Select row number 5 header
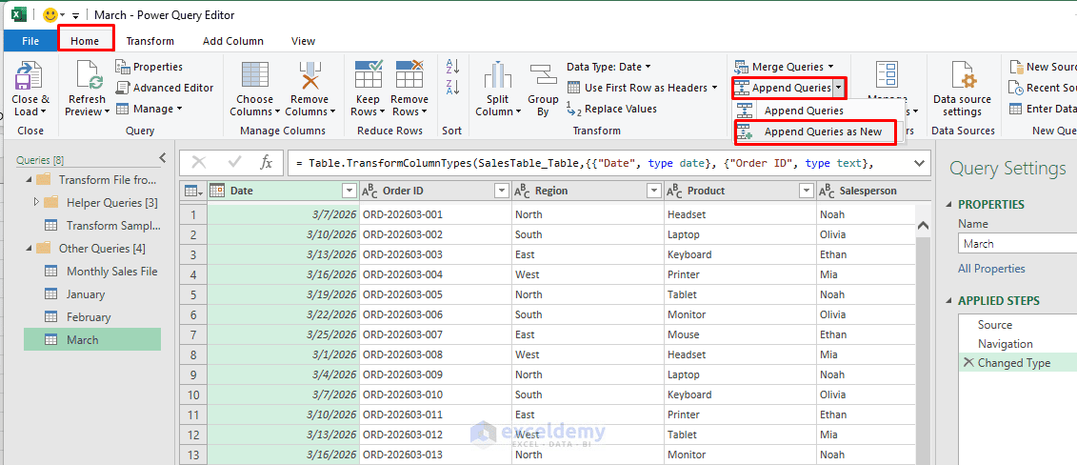 click(193, 294)
